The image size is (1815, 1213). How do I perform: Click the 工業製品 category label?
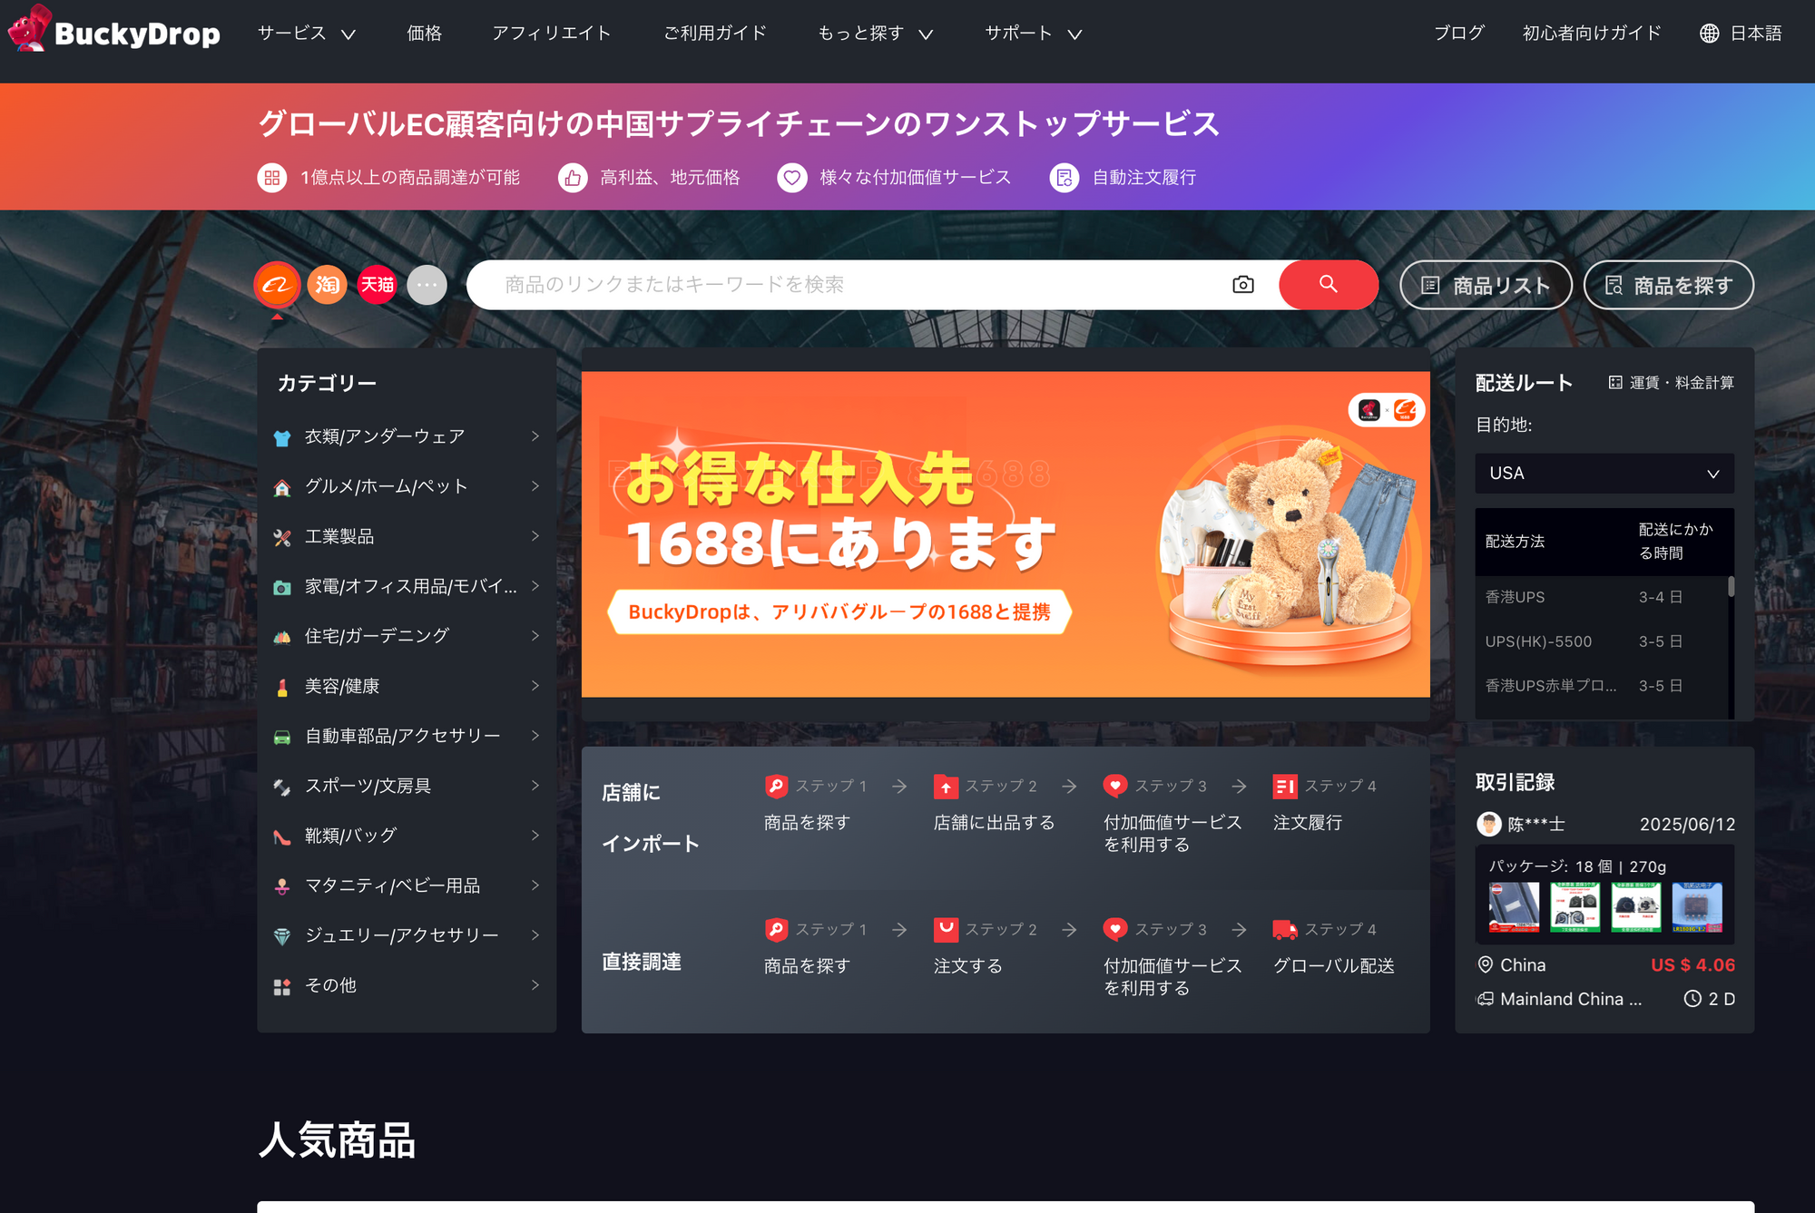click(x=339, y=537)
